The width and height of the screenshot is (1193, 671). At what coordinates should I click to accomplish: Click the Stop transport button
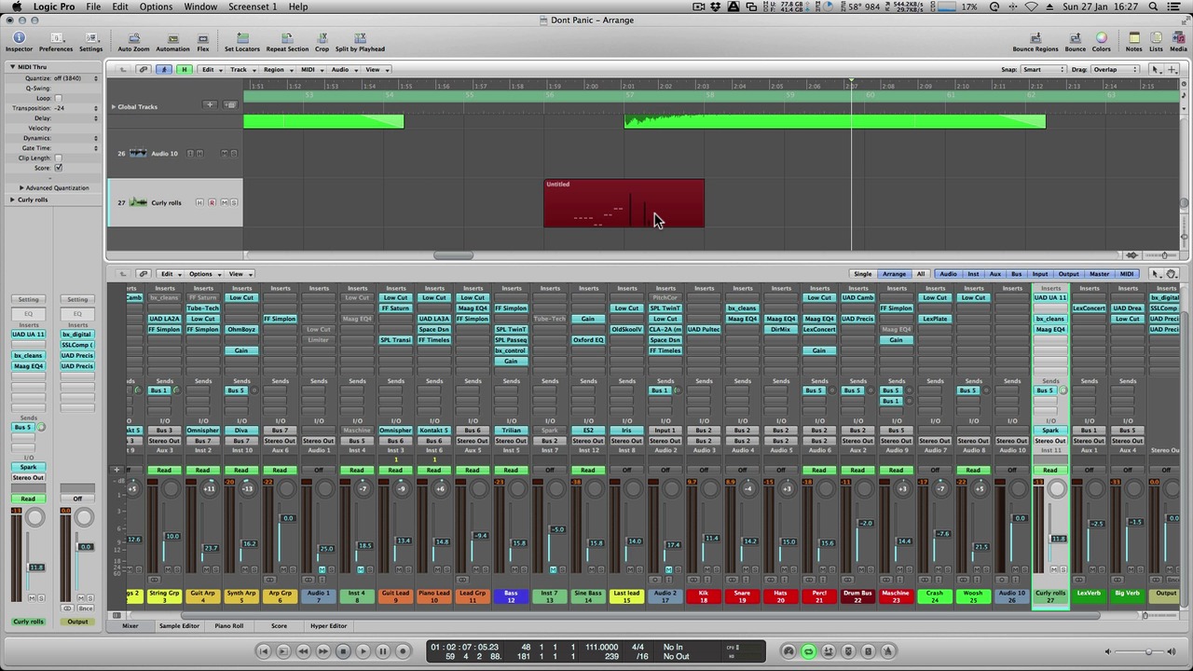(343, 651)
